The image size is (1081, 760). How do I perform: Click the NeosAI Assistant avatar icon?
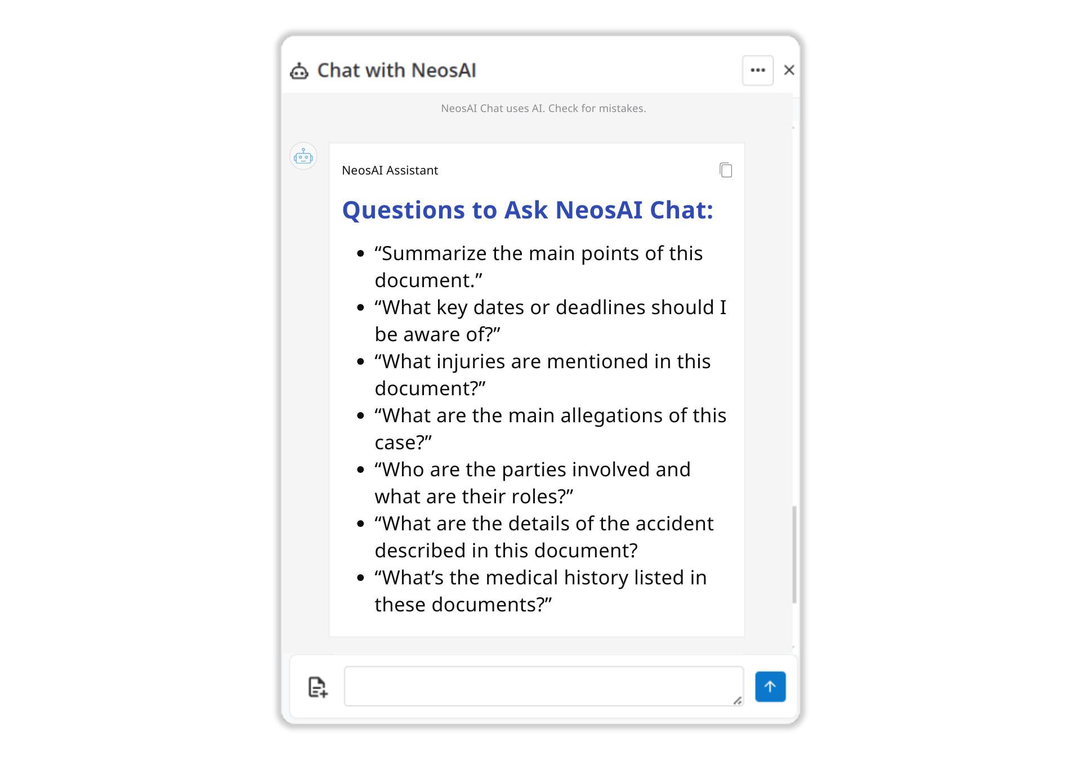303,156
